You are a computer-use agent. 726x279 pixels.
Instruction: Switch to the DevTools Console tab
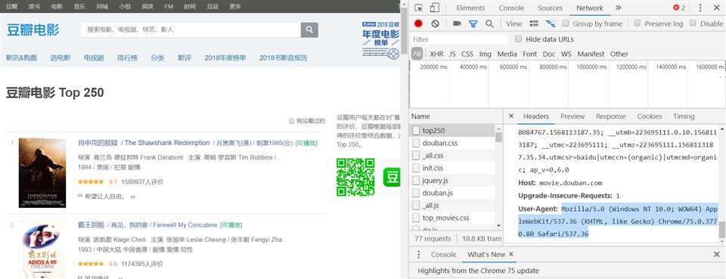pyautogui.click(x=511, y=8)
